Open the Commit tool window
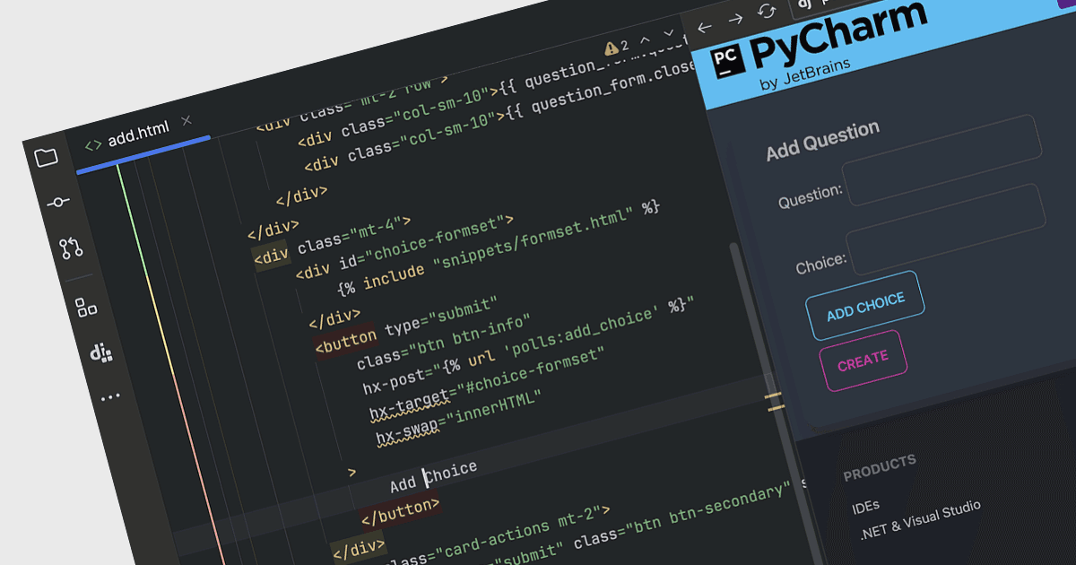 click(x=59, y=203)
